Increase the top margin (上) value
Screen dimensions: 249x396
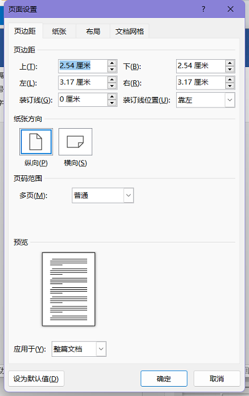(111, 63)
